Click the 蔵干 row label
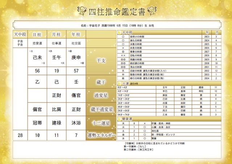232x164 pixels. [x=101, y=82]
